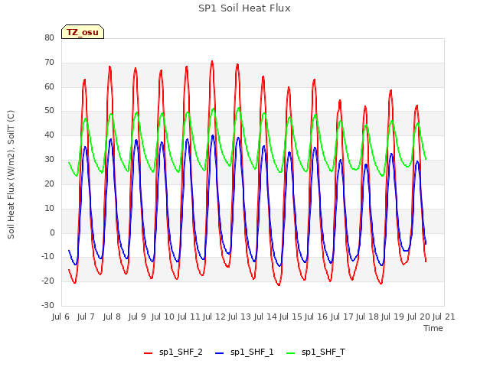Click the -20 y-axis tick value
The height and width of the screenshot is (367, 490).
(48, 281)
